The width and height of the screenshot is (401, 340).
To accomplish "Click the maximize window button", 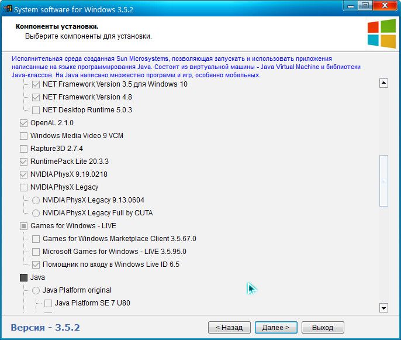I will pos(365,6).
